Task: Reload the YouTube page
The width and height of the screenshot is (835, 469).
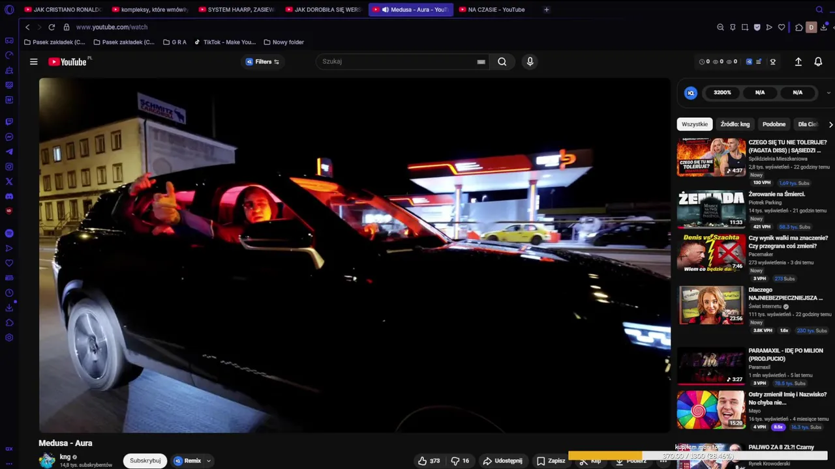Action: 52,27
